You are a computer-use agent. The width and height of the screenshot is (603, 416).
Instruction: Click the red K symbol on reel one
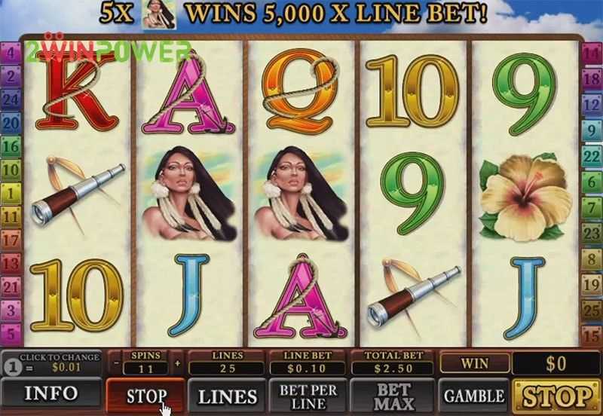coord(77,91)
